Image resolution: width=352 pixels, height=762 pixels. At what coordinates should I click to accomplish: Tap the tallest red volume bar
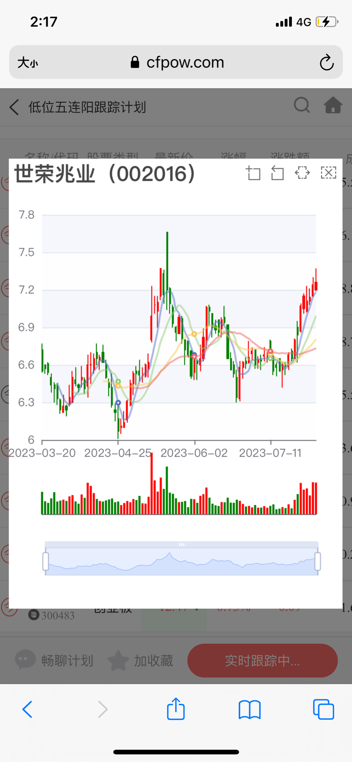(x=152, y=483)
